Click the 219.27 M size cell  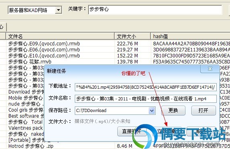(127, 50)
